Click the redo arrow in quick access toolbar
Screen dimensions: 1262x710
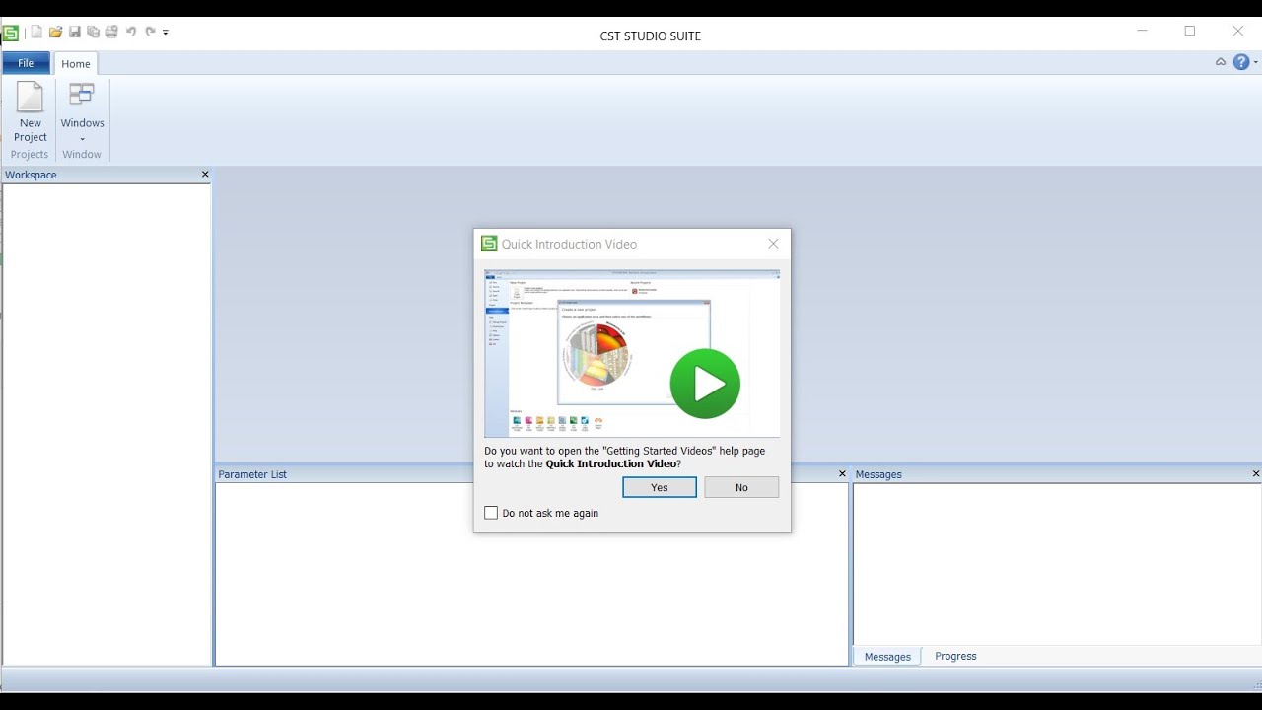(150, 32)
